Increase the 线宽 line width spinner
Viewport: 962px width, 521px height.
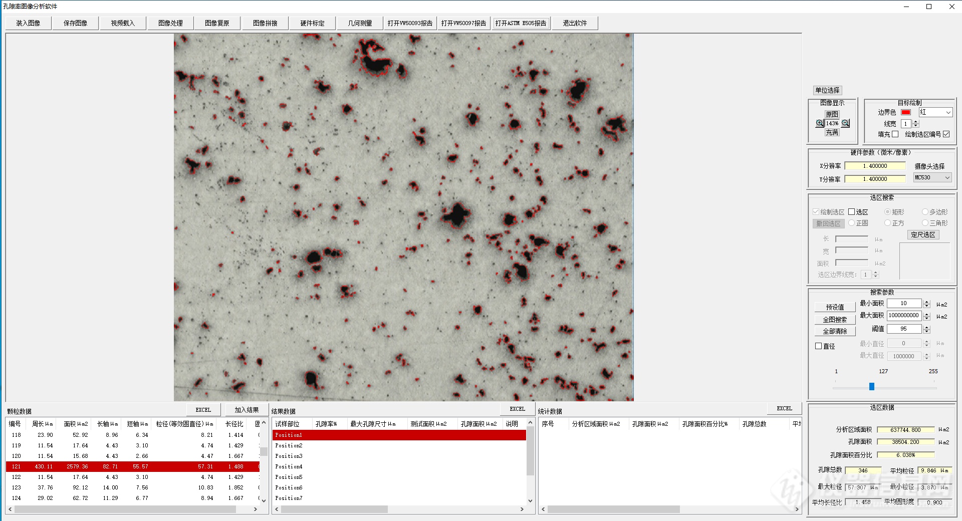[916, 122]
